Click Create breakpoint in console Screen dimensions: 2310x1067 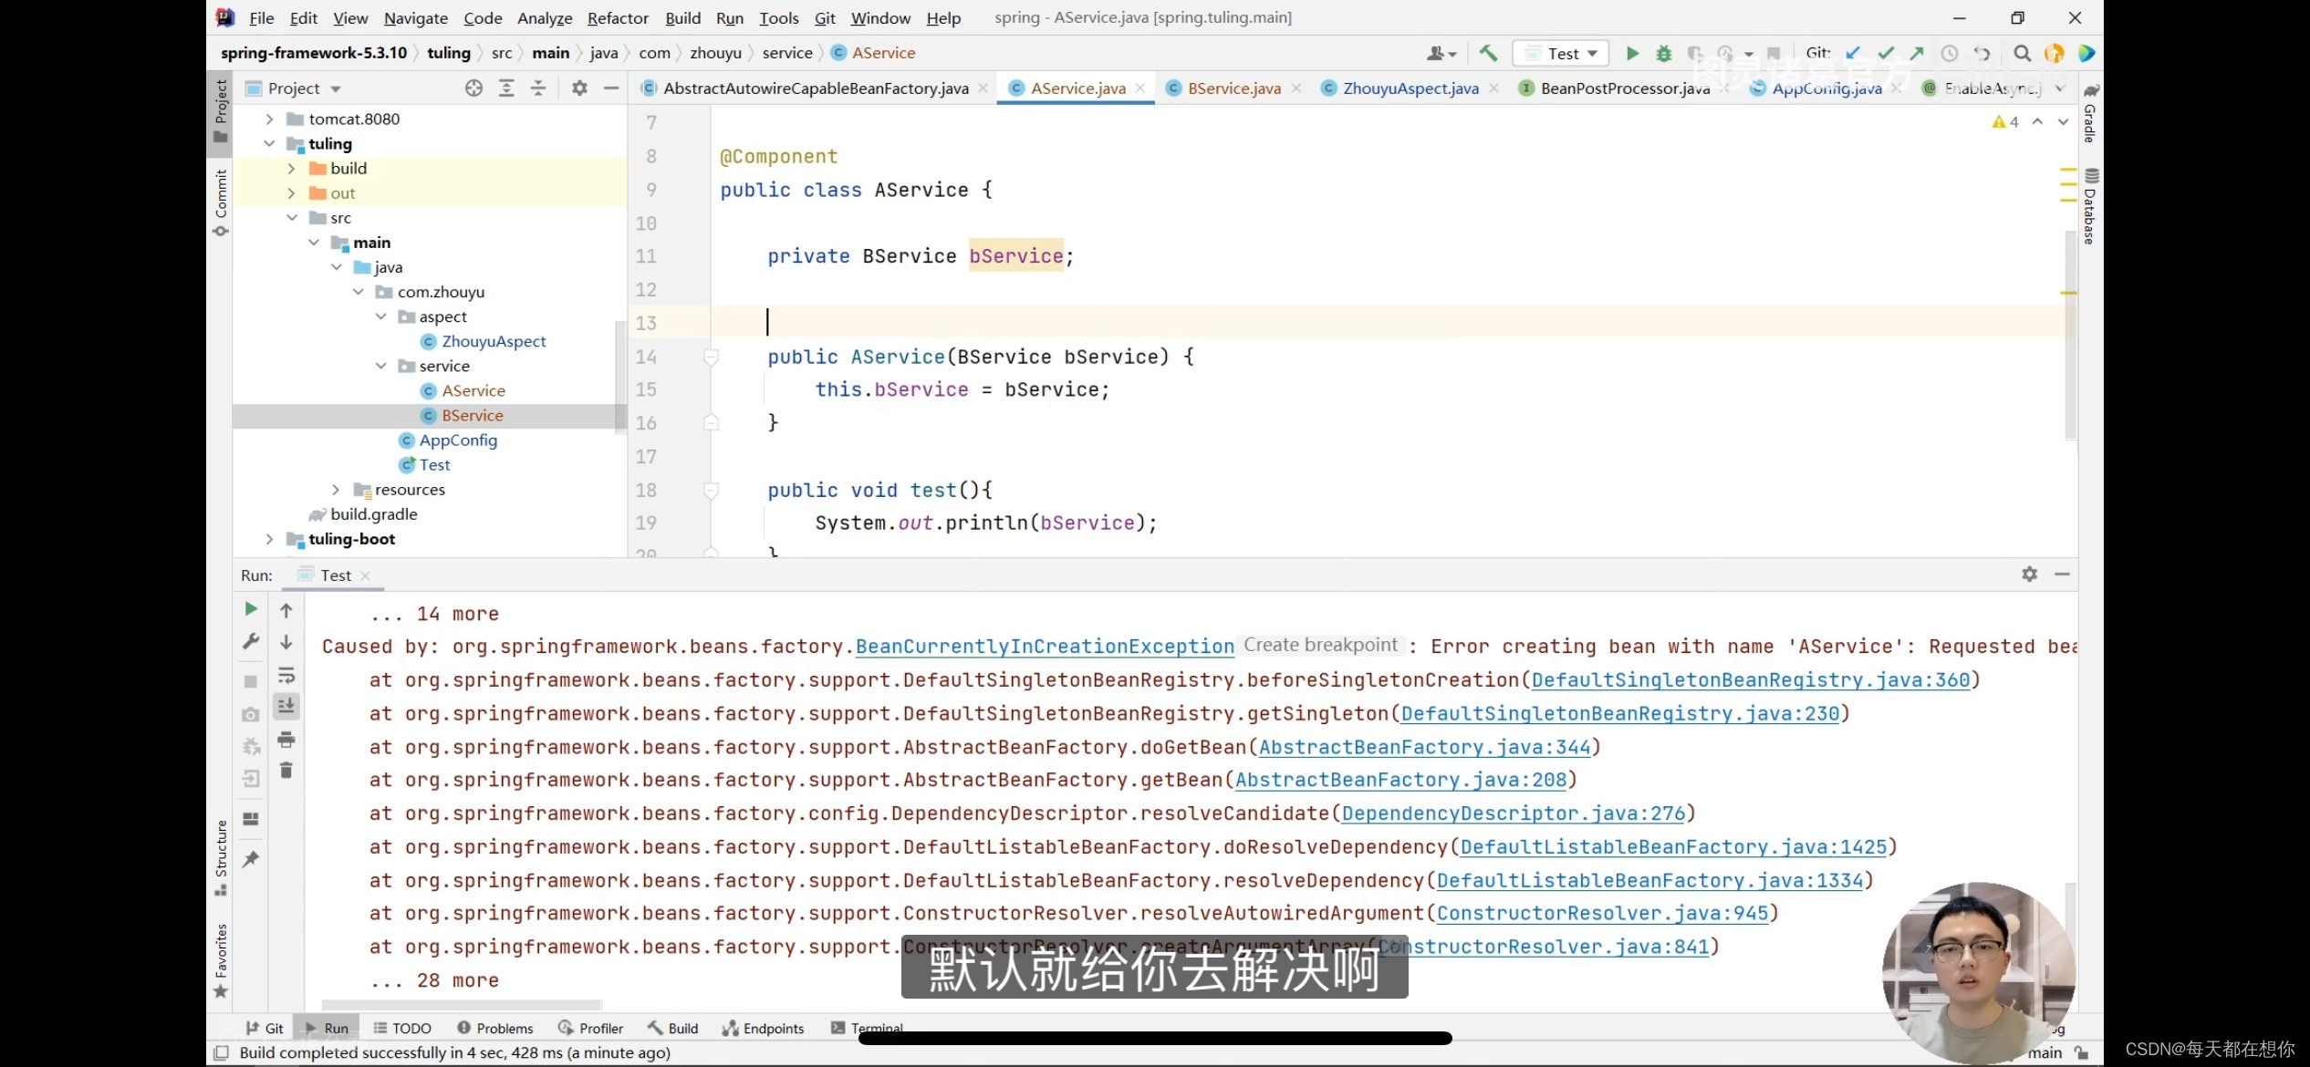tap(1320, 645)
